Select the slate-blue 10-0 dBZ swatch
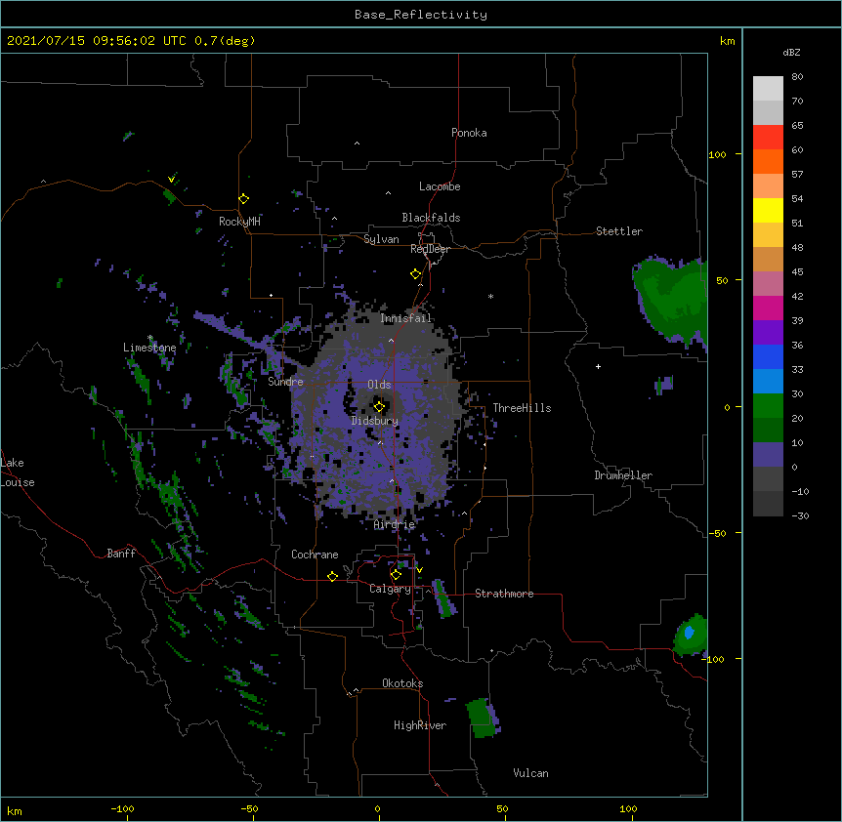The width and height of the screenshot is (842, 822). [x=768, y=455]
